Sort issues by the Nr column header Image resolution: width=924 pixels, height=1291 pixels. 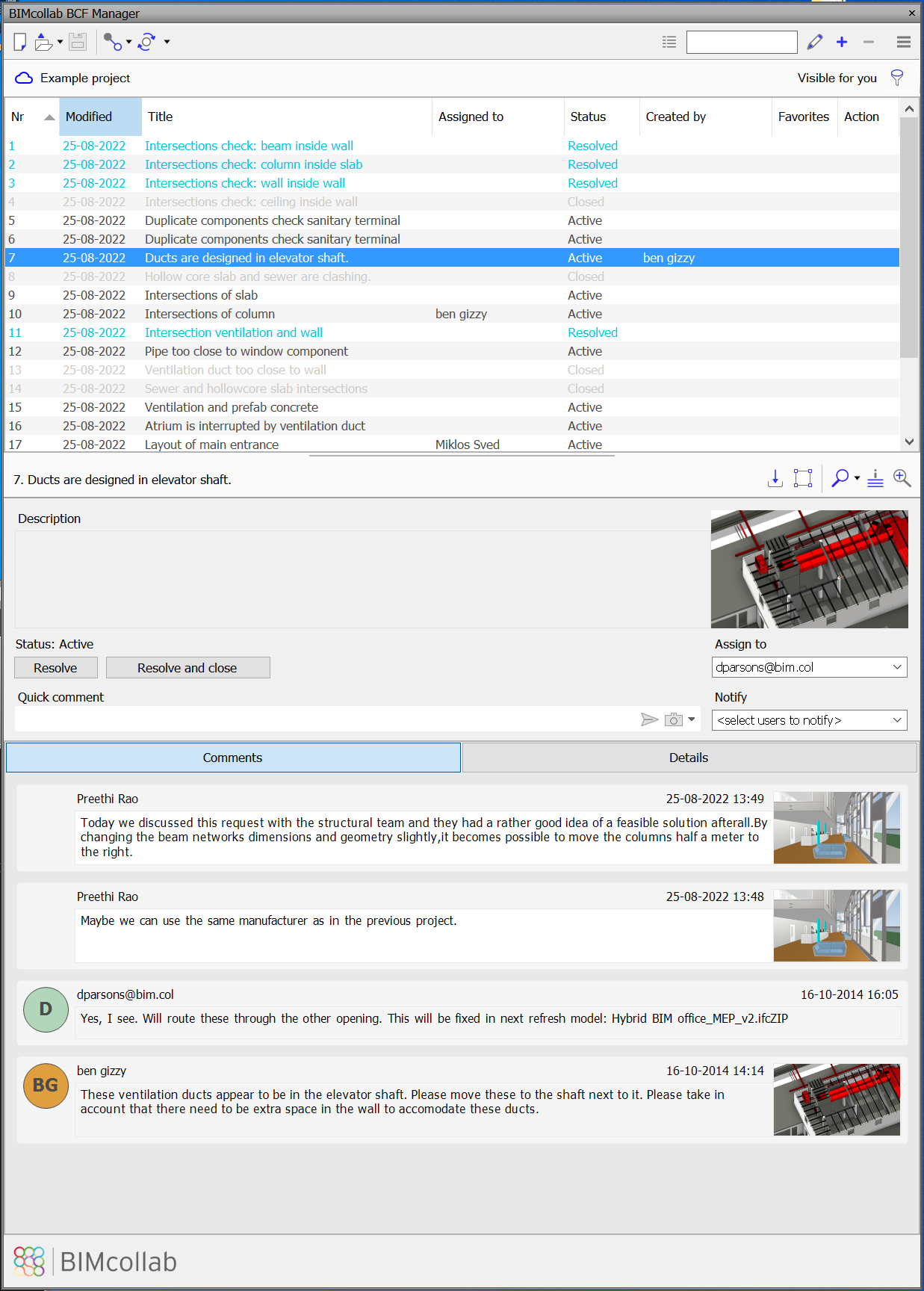tap(32, 117)
